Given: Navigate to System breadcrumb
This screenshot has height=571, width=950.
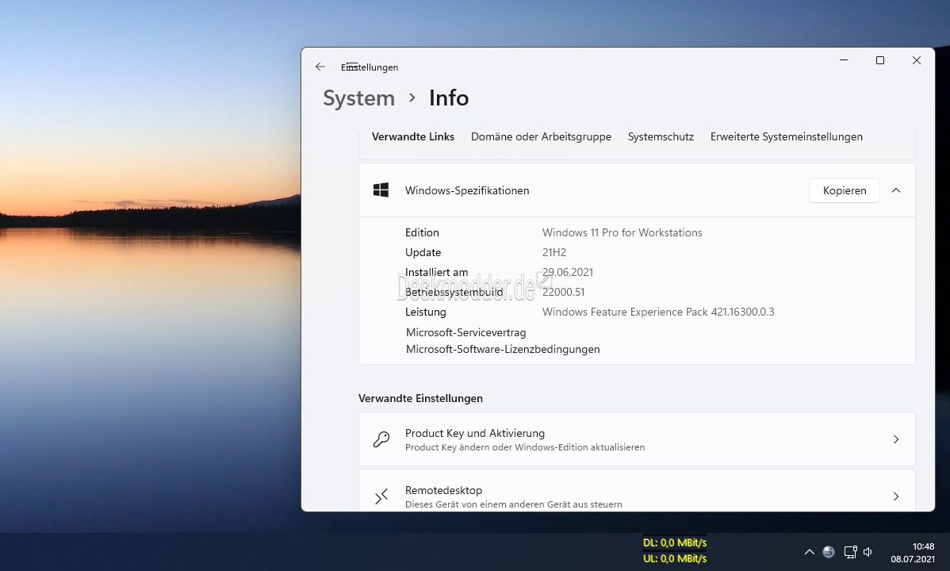Looking at the screenshot, I should tap(358, 98).
